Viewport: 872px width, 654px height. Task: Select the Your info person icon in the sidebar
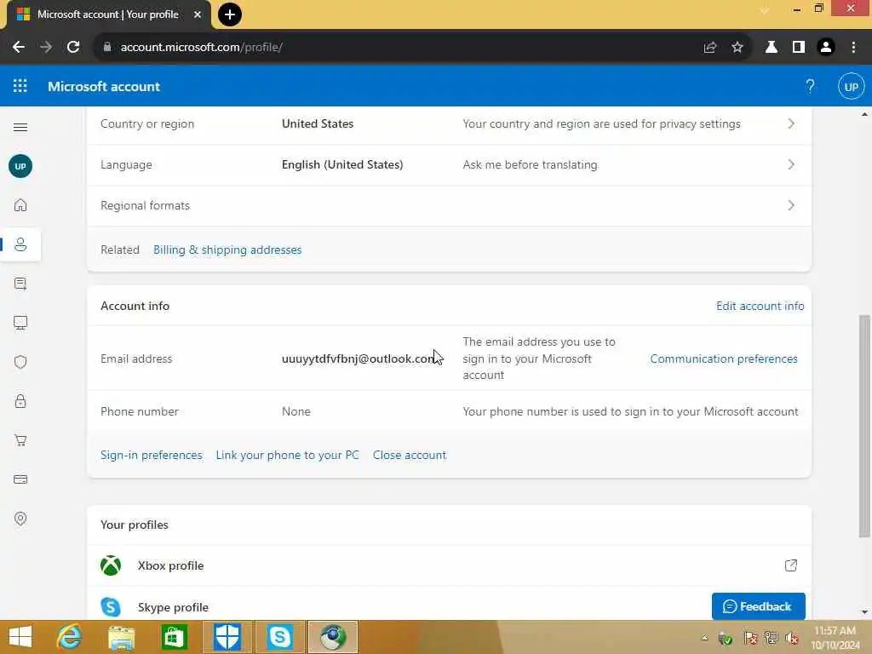[x=20, y=244]
